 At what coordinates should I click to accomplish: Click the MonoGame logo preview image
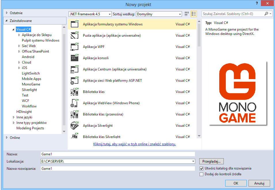click(238, 93)
